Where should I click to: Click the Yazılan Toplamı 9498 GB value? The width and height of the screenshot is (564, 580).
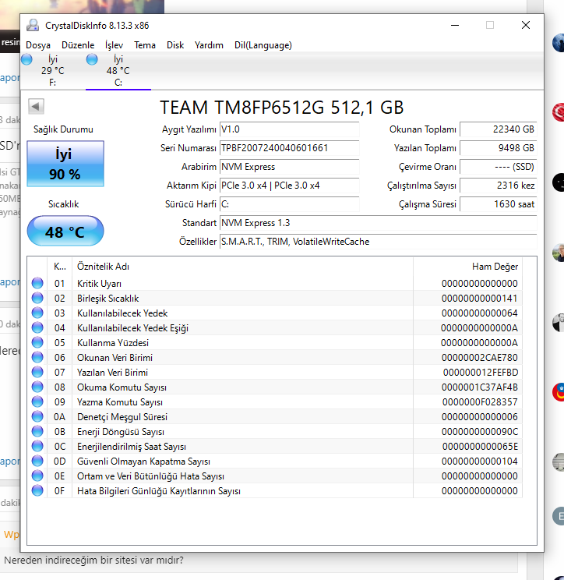click(499, 148)
